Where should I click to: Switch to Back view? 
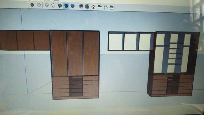click(x=106, y=7)
